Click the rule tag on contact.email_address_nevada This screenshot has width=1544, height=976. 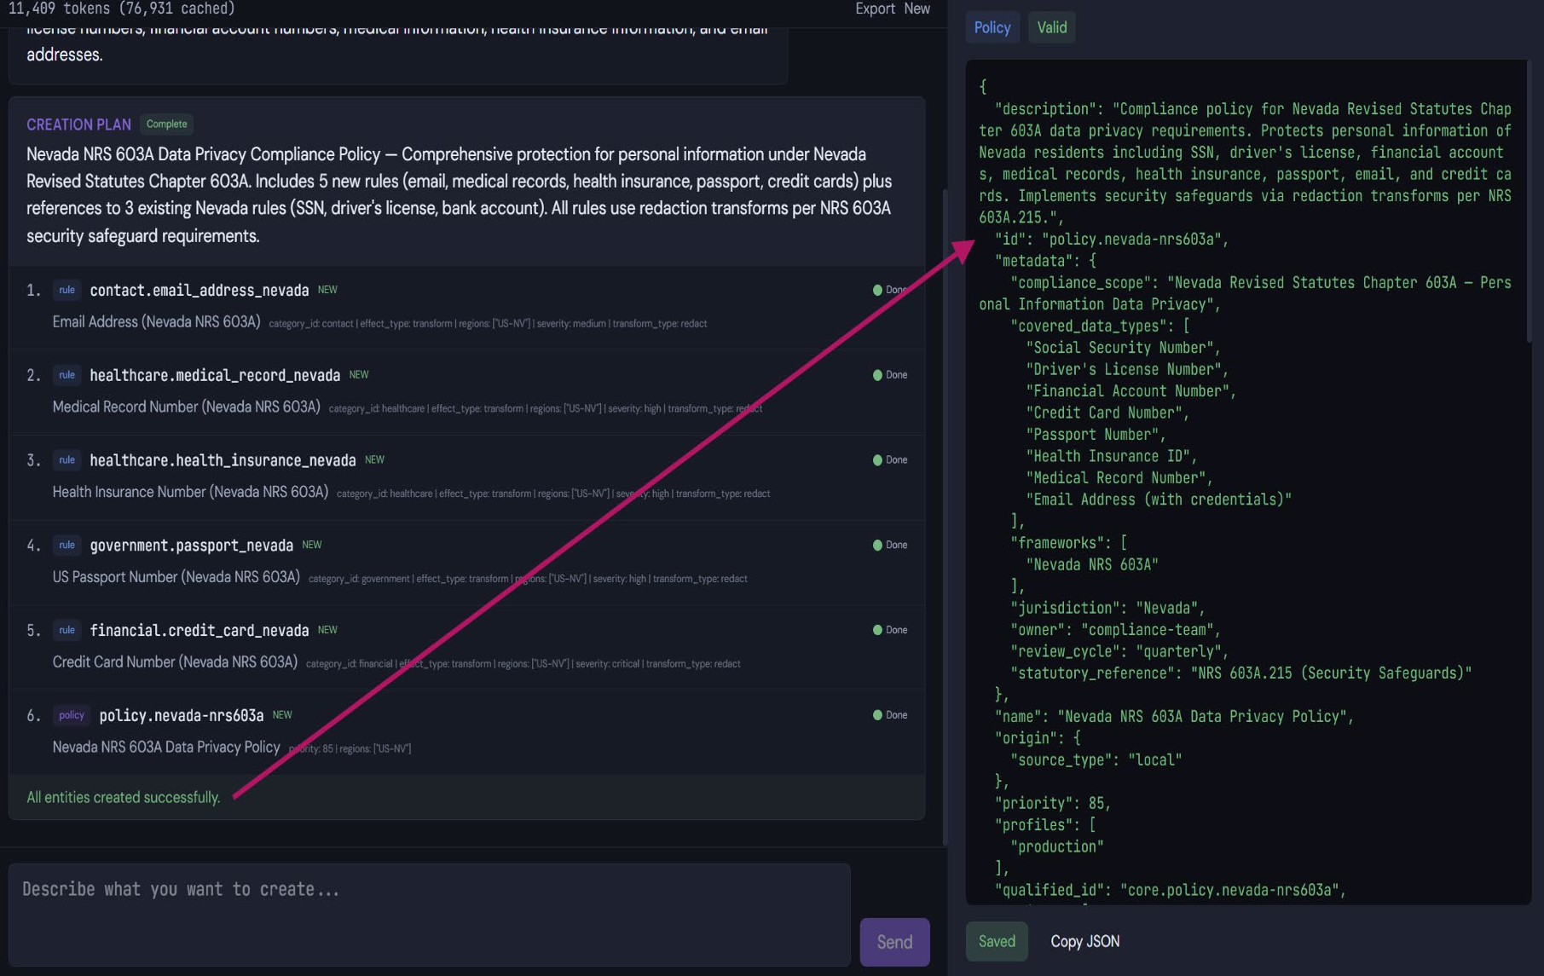[x=67, y=290]
